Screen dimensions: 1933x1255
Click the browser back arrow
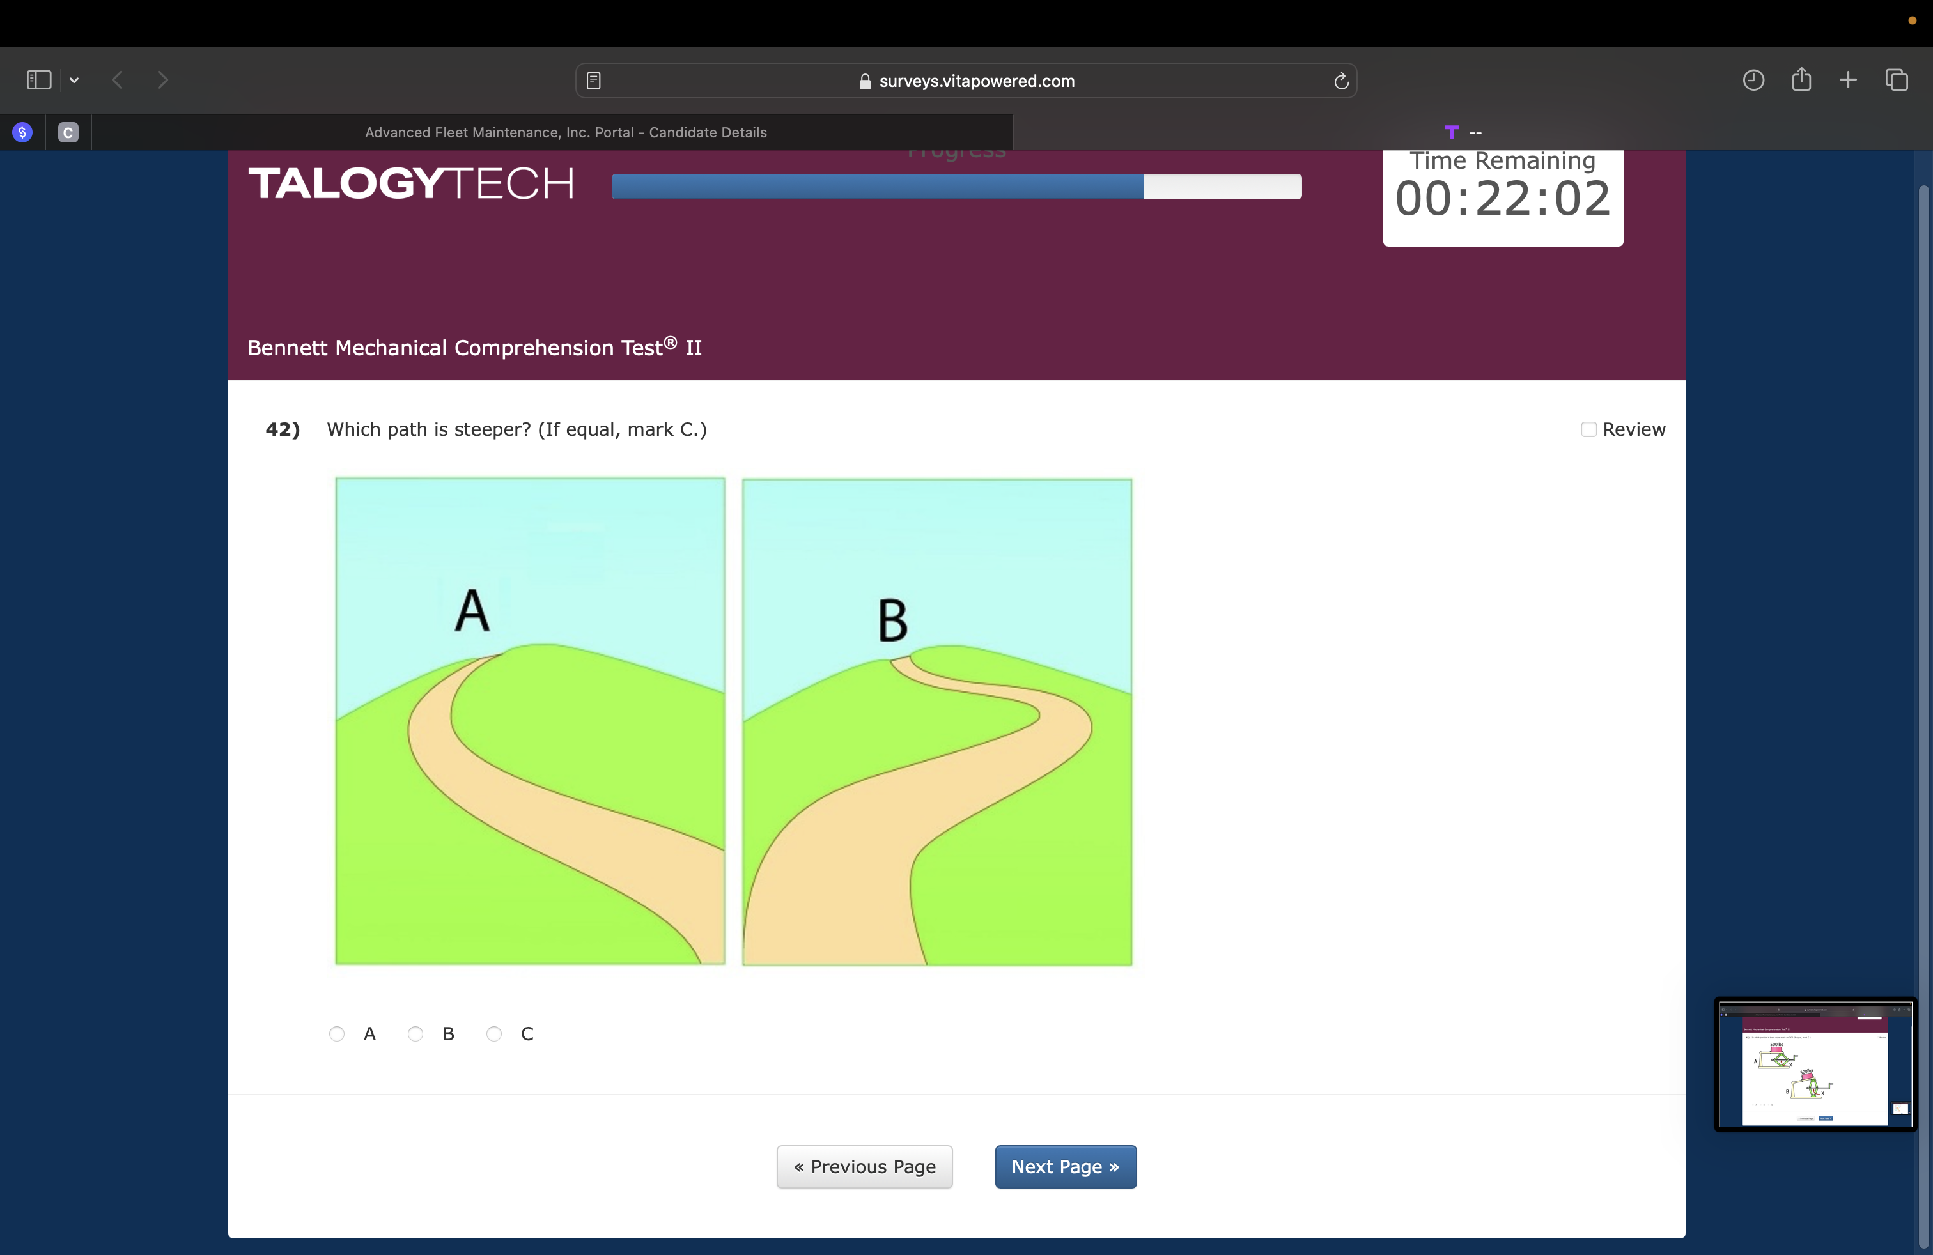point(118,79)
